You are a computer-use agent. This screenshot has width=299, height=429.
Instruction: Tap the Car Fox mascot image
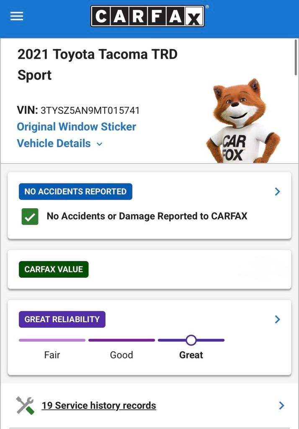coord(242,121)
